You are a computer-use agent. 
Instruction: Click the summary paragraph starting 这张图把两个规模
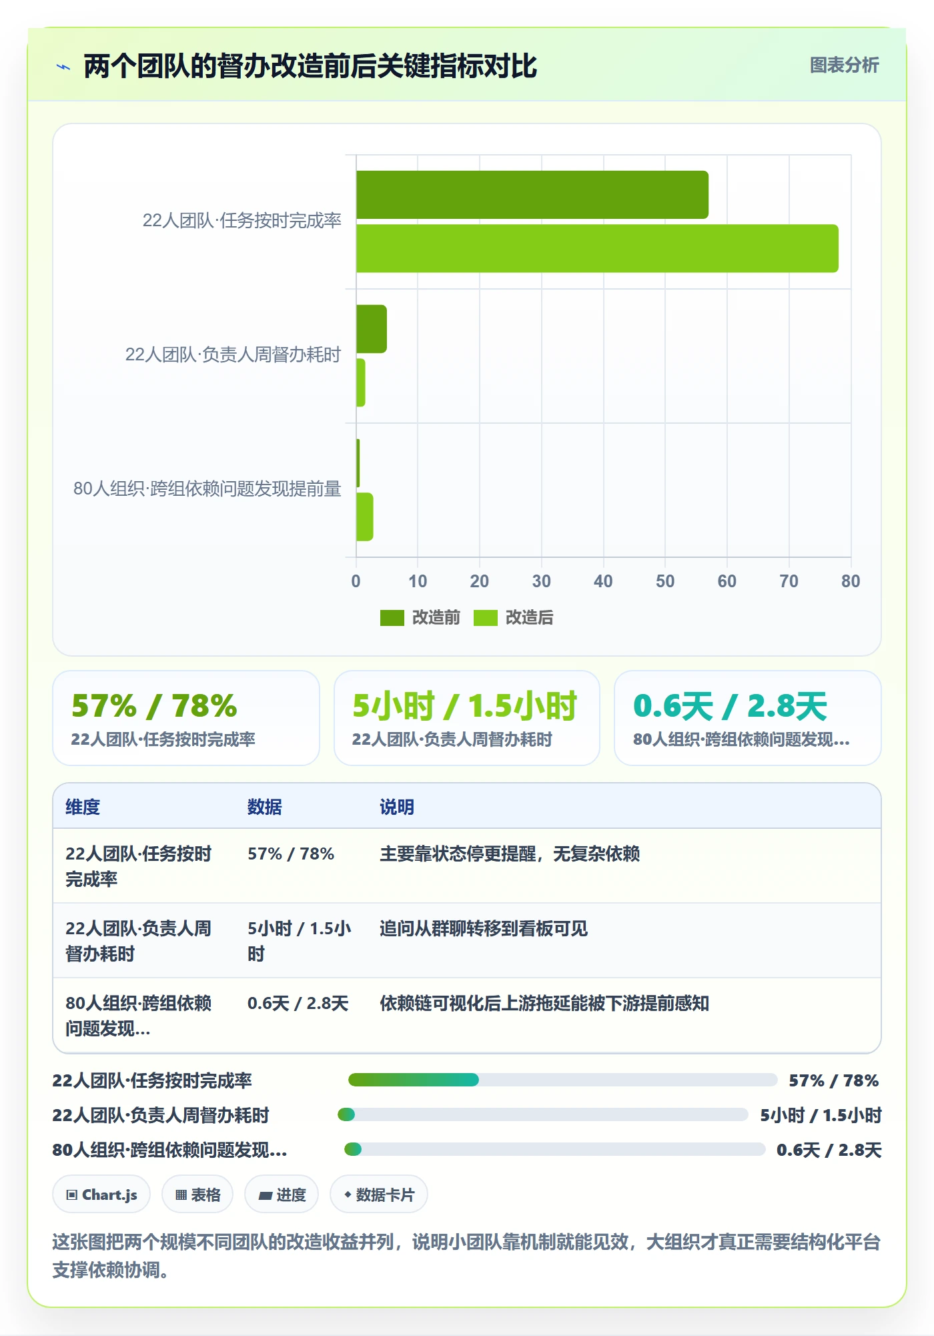[467, 1255]
